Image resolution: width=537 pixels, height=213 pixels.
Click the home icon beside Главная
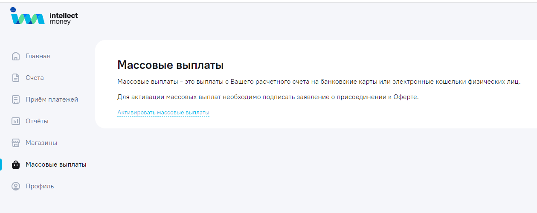(x=16, y=56)
